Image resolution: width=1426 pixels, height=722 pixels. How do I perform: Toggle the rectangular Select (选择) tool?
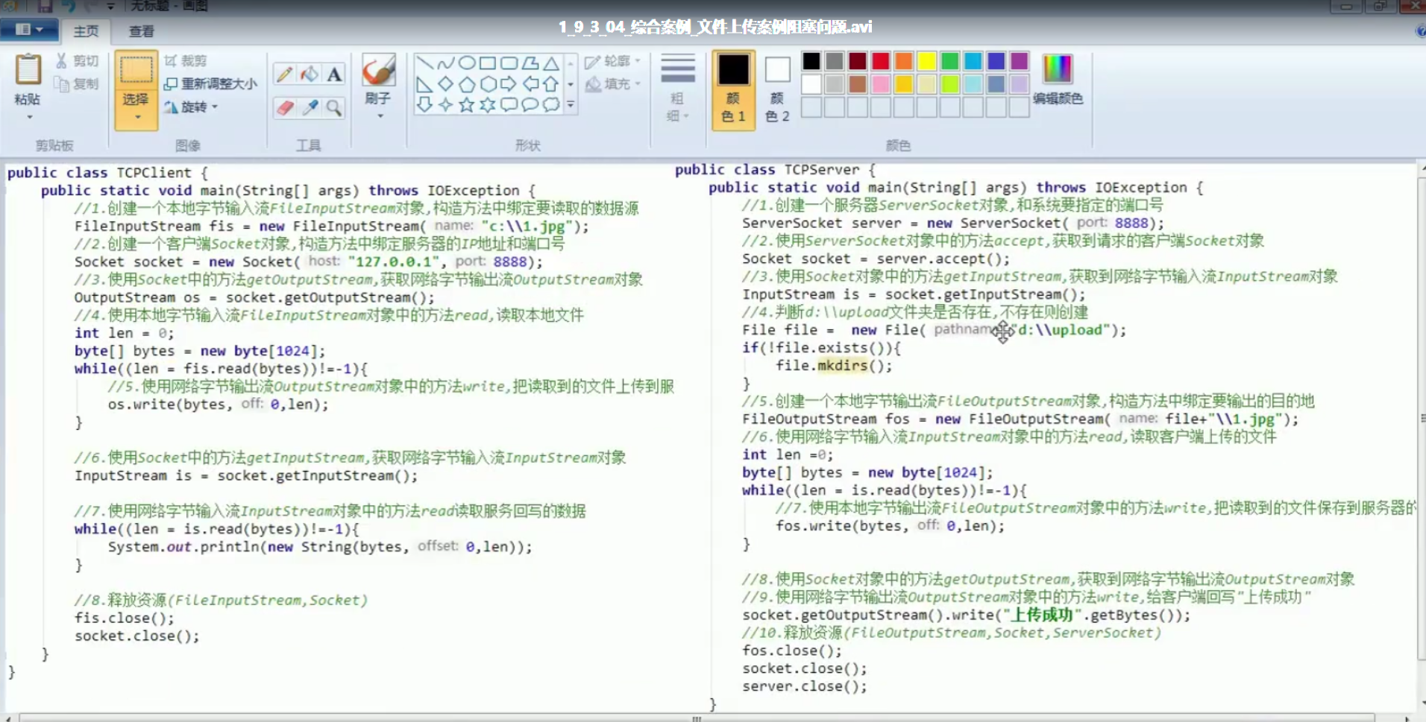[x=136, y=69]
